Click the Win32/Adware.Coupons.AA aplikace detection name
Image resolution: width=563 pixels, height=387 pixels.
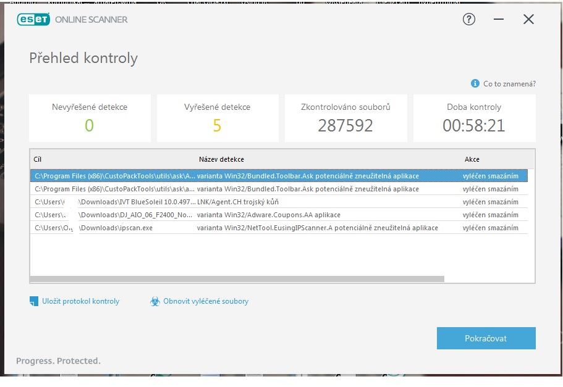click(x=269, y=215)
